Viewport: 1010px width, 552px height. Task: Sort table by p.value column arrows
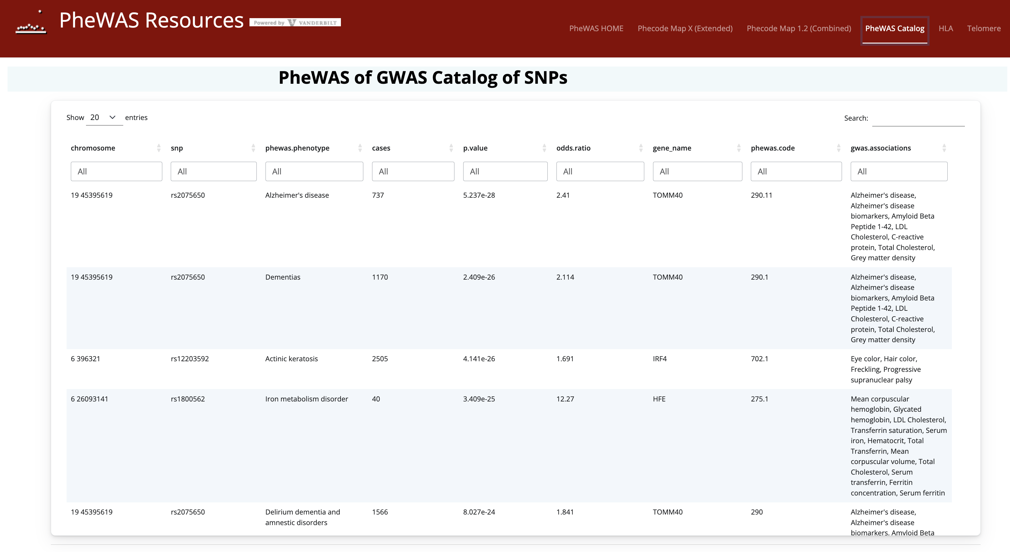click(x=544, y=148)
